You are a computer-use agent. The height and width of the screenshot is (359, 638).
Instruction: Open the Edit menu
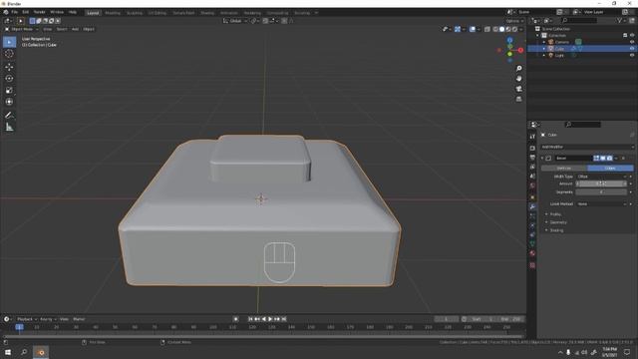25,12
